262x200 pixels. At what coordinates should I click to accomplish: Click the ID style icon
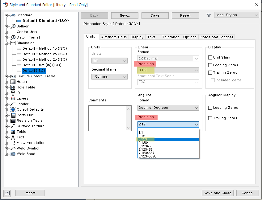click(13, 93)
